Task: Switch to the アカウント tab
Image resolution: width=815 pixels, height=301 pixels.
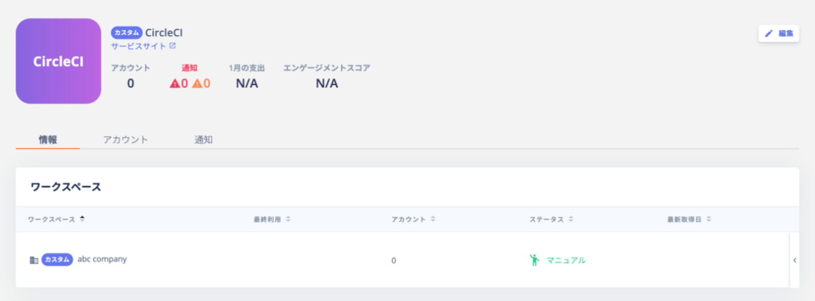Action: (126, 139)
